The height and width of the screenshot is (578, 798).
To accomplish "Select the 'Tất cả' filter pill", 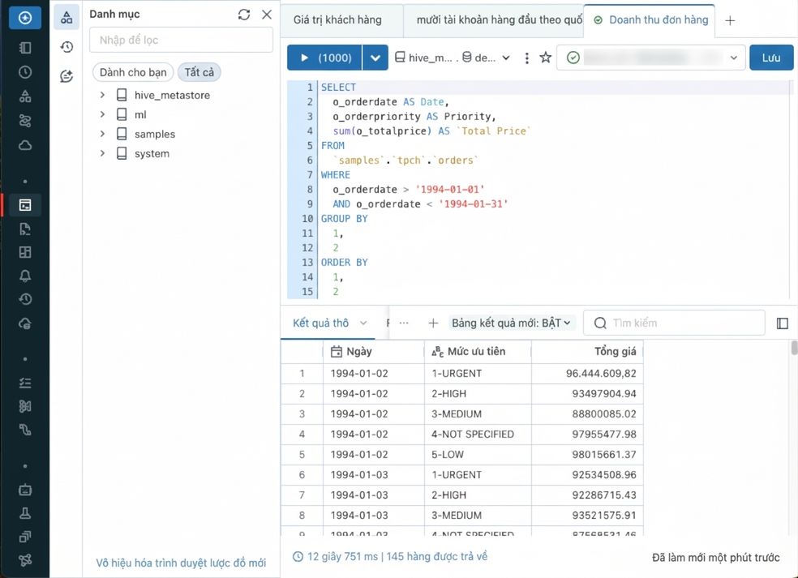I will tap(199, 72).
